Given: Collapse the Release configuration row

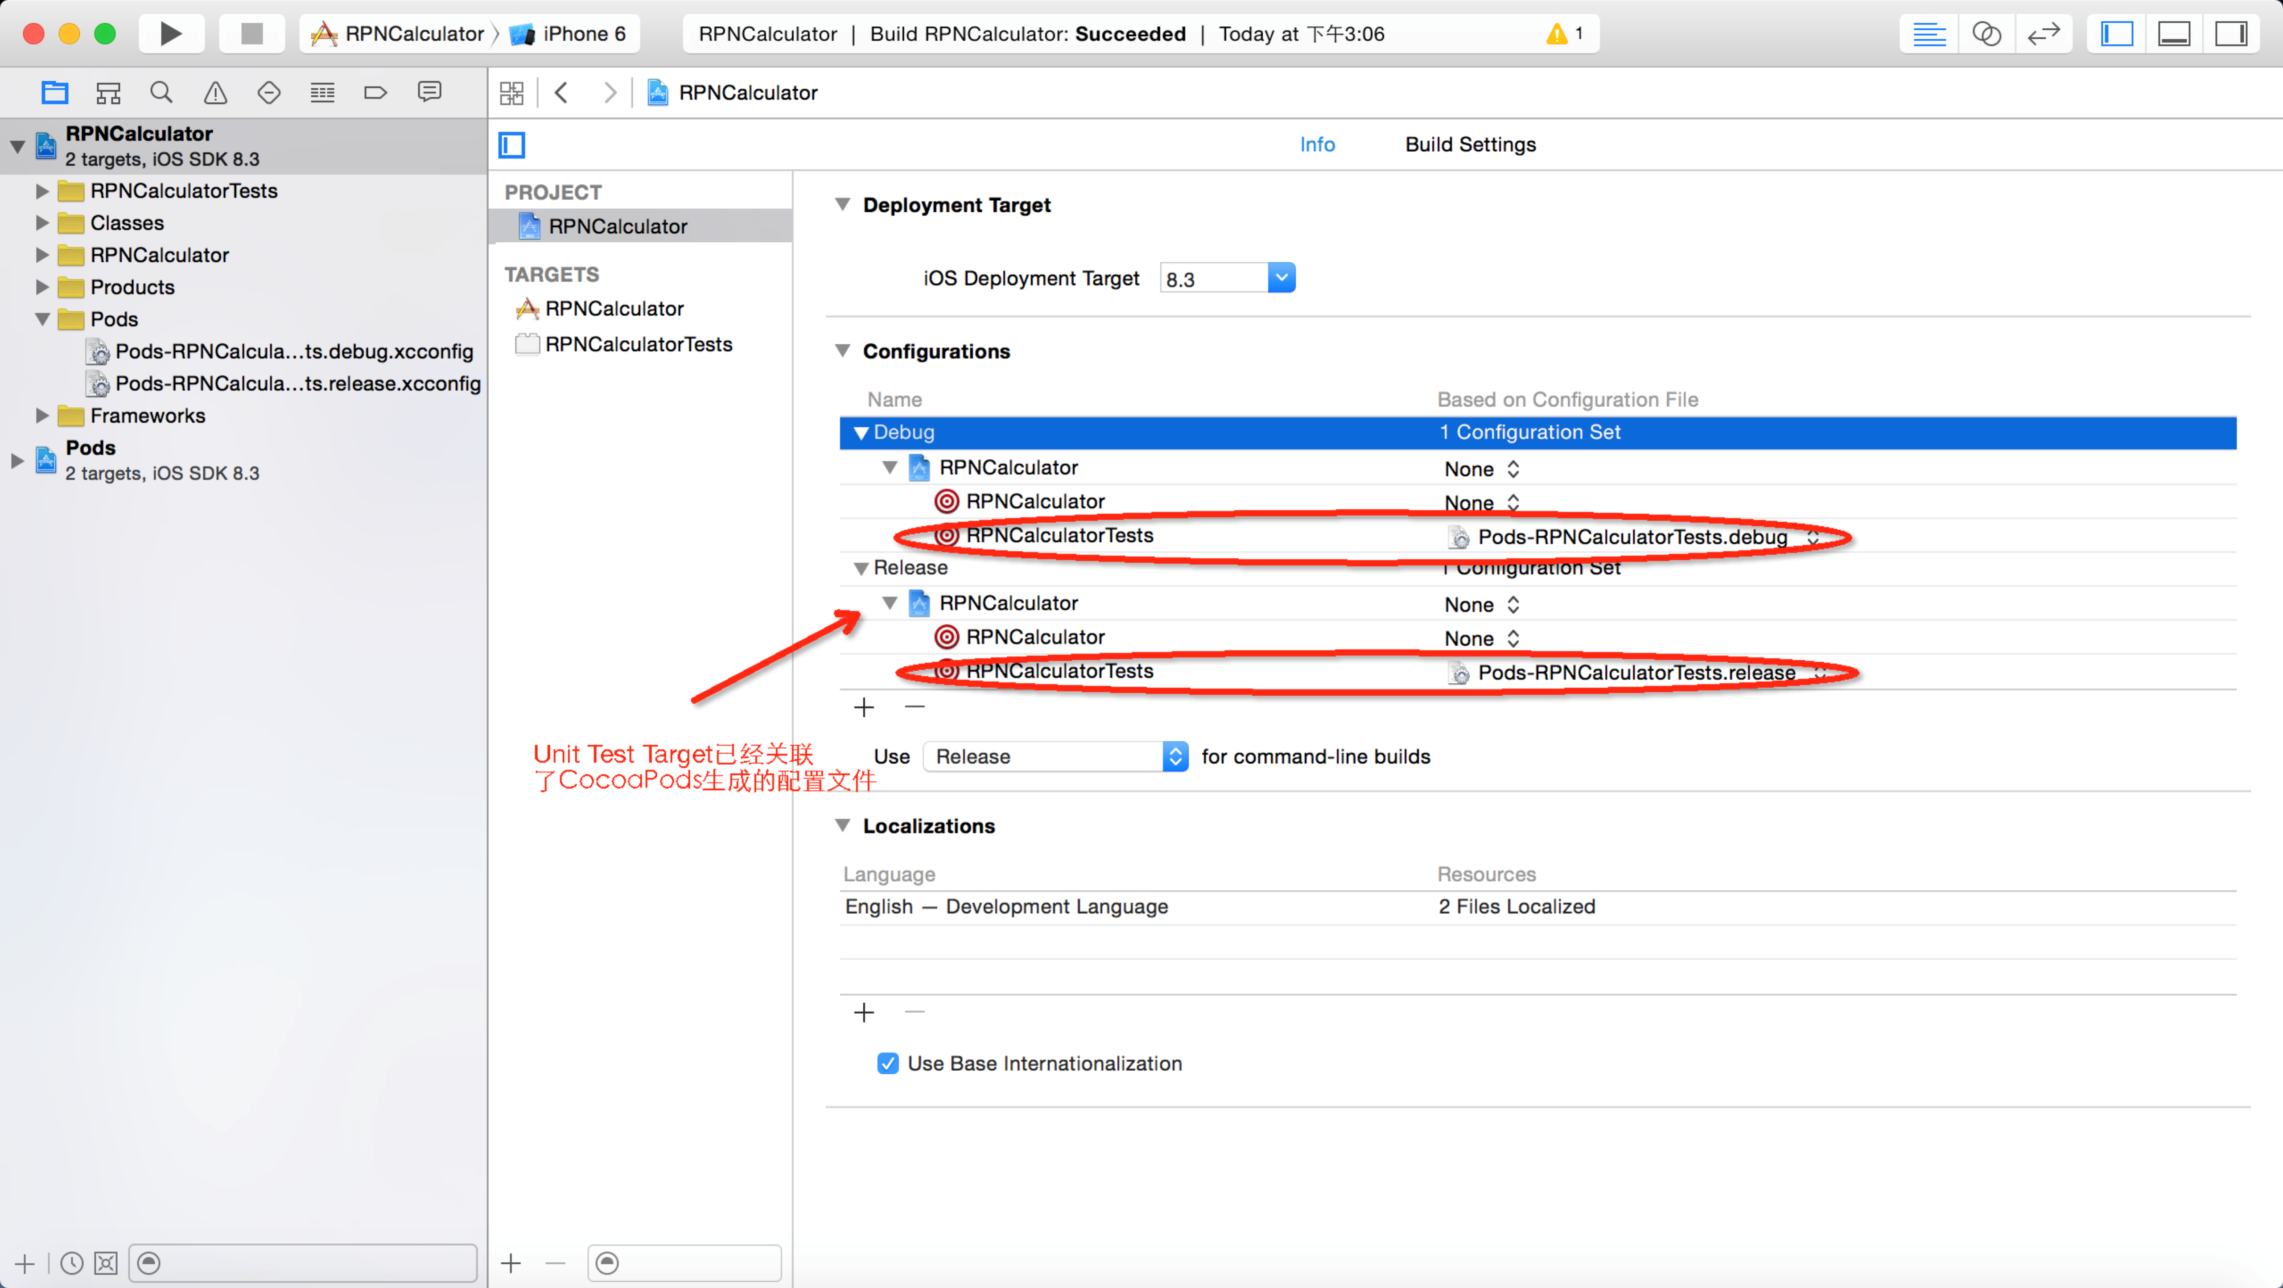Looking at the screenshot, I should [861, 568].
